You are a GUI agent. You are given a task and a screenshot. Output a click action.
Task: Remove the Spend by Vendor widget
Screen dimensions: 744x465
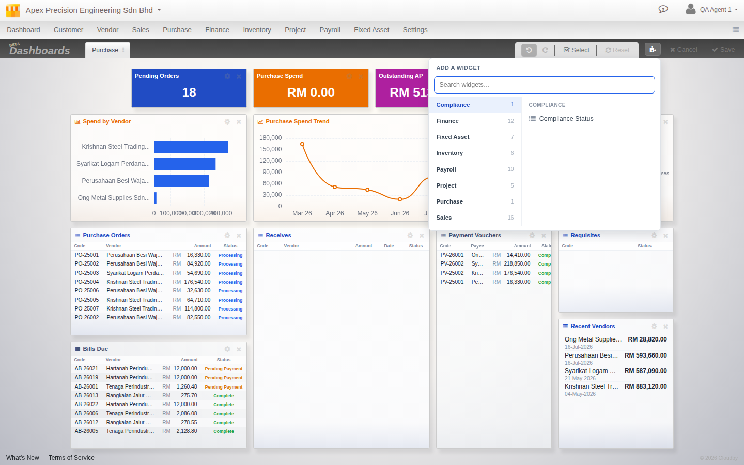(239, 122)
